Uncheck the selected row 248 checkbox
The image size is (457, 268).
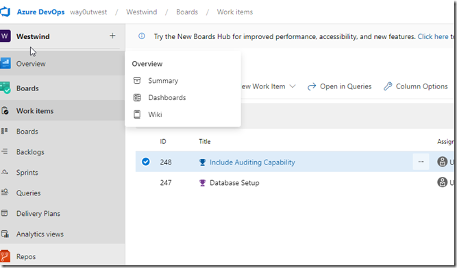(146, 162)
